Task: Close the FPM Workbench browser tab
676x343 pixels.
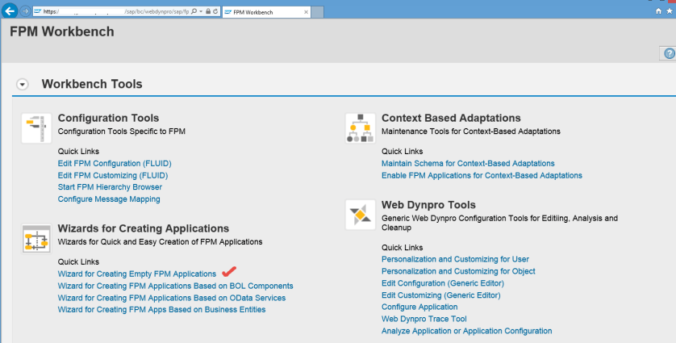Action: [303, 12]
